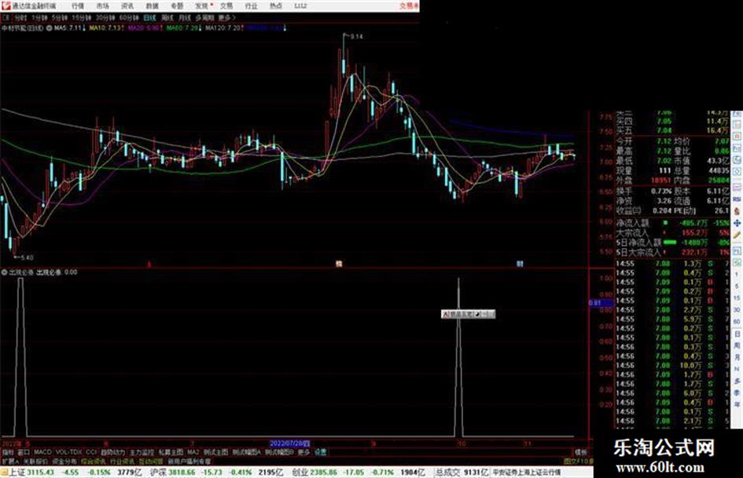The height and width of the screenshot is (478, 743).
Task: Click the yellow MA10 value label
Action: point(105,28)
